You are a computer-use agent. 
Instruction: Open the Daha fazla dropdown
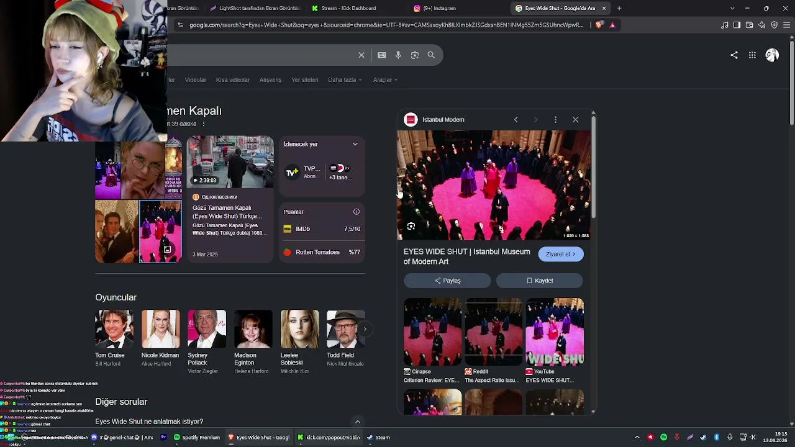(345, 79)
